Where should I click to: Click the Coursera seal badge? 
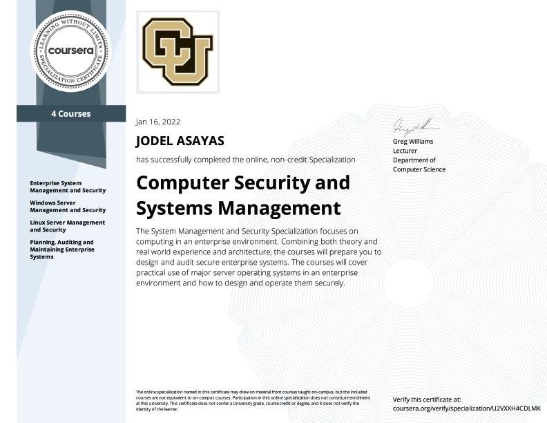(71, 51)
